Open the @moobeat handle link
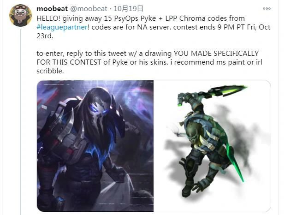This screenshot has height=215, width=285. coord(89,9)
